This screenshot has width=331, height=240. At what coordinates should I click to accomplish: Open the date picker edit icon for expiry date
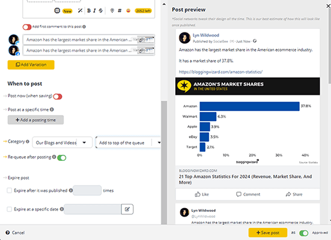(127, 209)
